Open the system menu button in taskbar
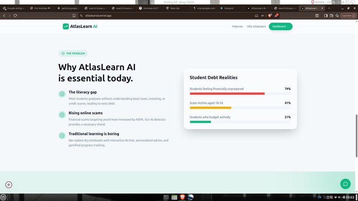Screen dimensions: 358x201 pos(3,197)
